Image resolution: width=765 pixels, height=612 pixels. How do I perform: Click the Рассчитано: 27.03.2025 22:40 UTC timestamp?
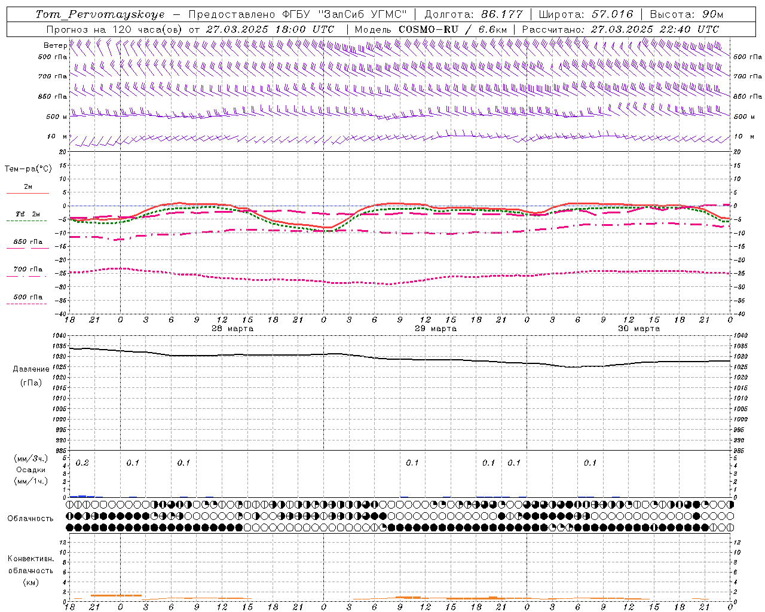(620, 29)
